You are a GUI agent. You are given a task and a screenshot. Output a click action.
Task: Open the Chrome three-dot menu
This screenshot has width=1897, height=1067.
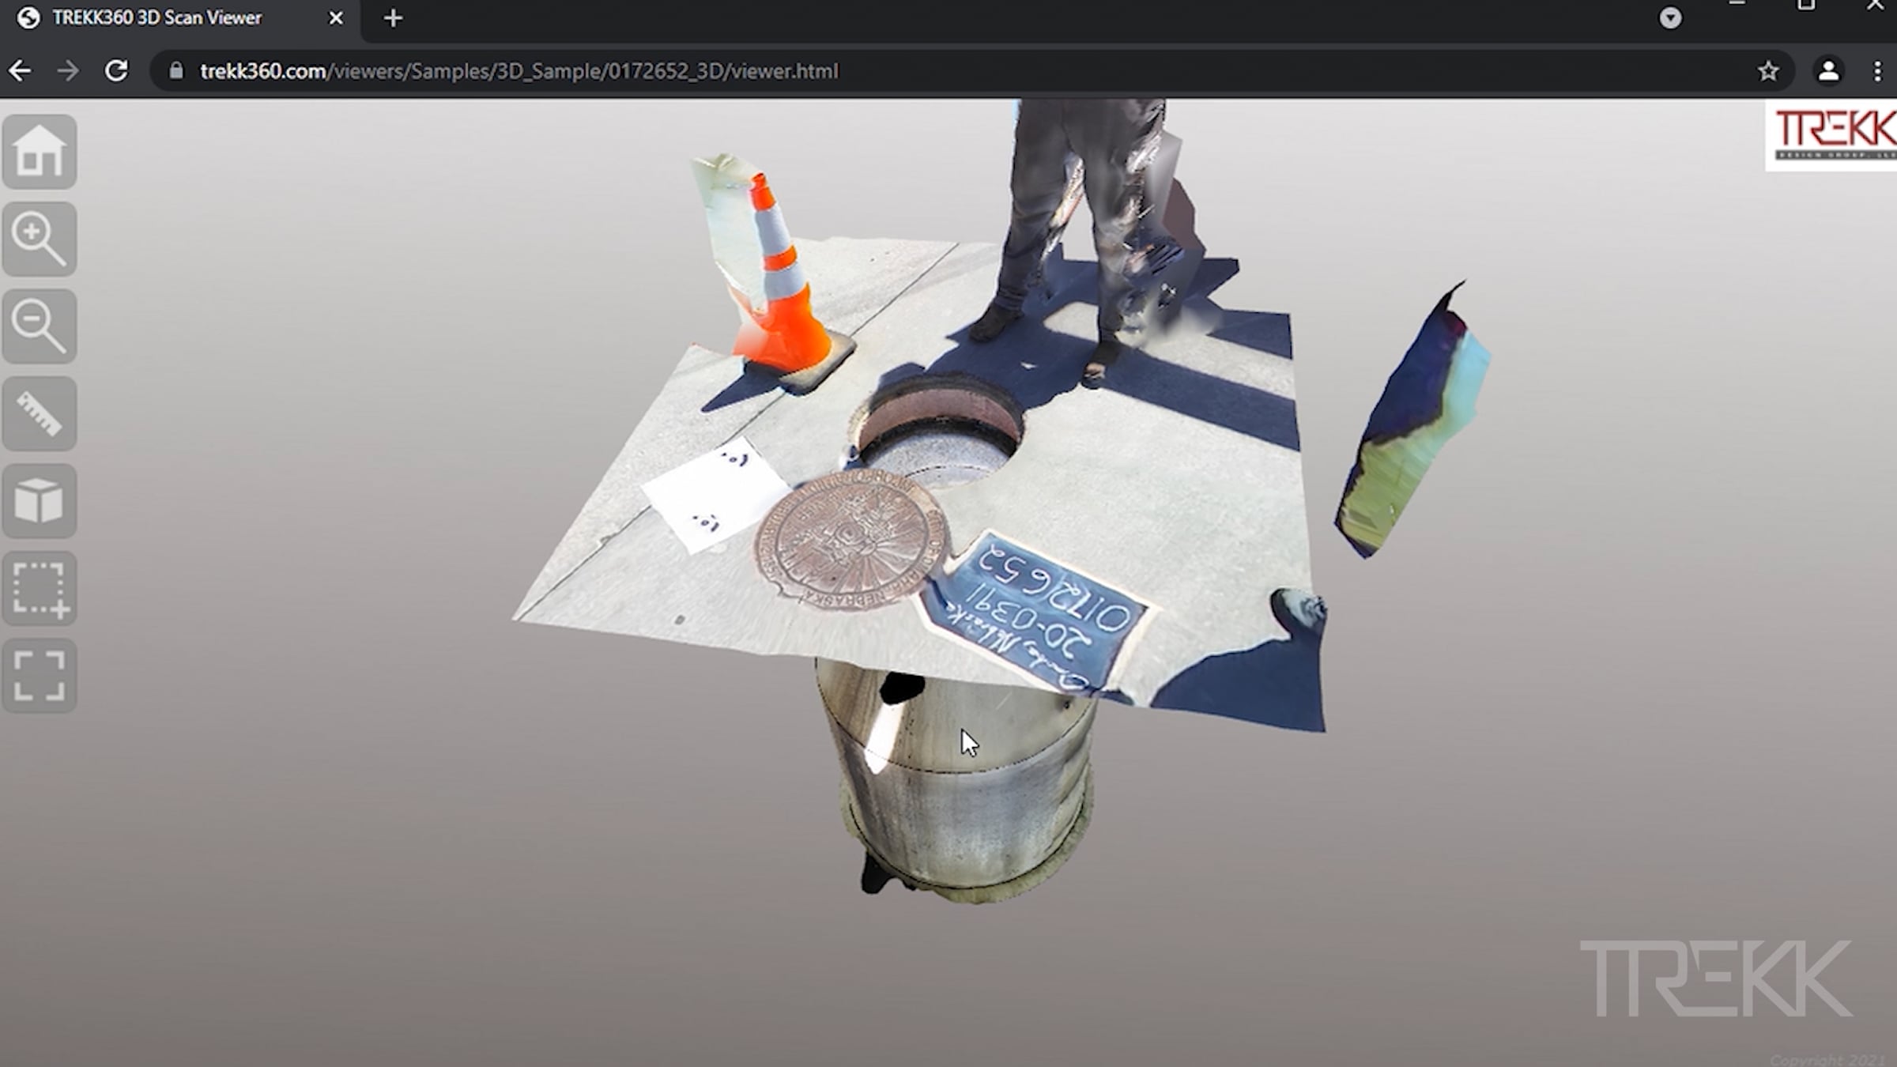tap(1878, 71)
